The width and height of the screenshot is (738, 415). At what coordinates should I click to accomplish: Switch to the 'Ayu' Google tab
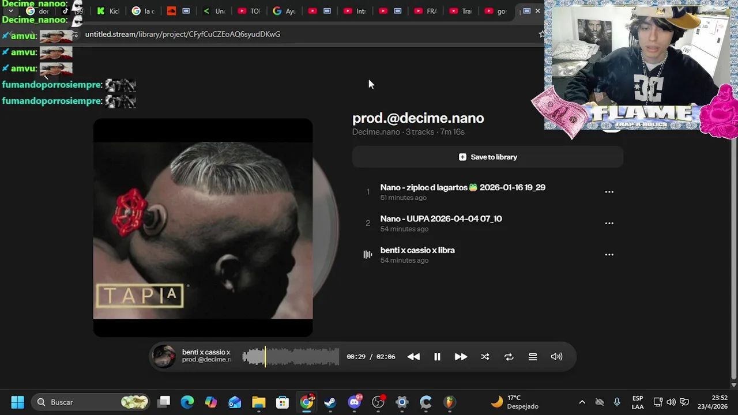[x=284, y=11]
